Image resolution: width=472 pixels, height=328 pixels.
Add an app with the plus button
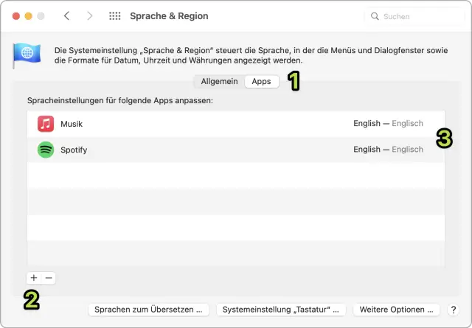(34, 278)
